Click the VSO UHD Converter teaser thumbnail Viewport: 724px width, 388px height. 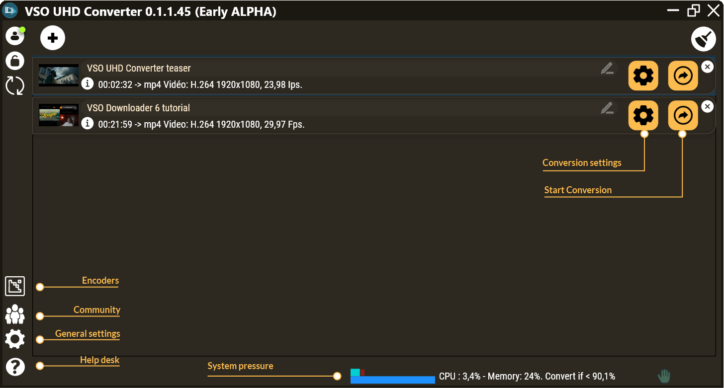pos(59,75)
